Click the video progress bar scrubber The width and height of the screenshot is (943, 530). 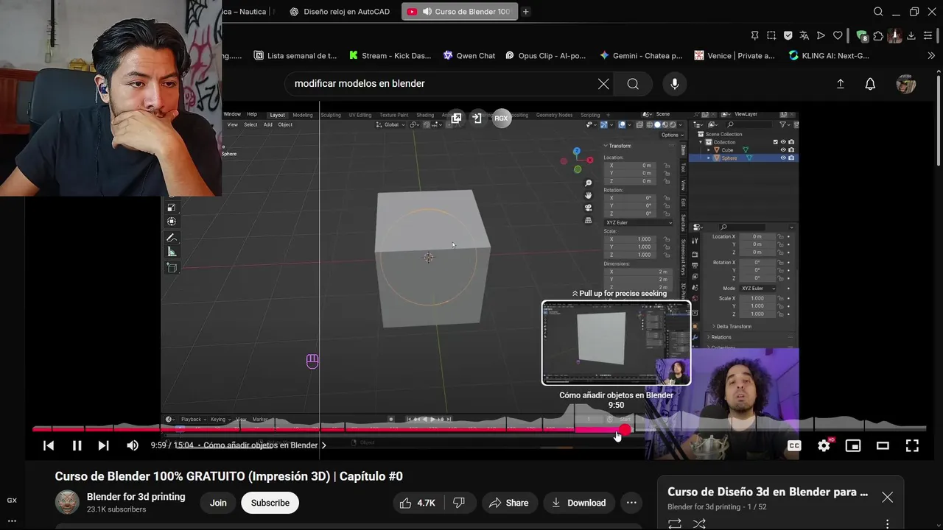click(x=625, y=429)
